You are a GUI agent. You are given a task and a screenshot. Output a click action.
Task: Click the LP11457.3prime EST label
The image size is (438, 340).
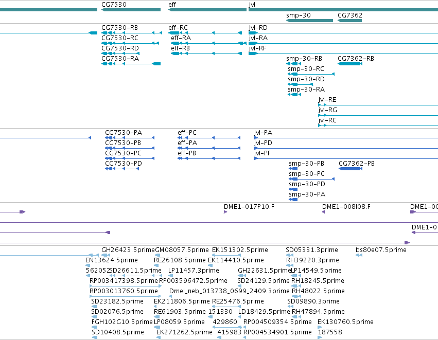(194, 271)
